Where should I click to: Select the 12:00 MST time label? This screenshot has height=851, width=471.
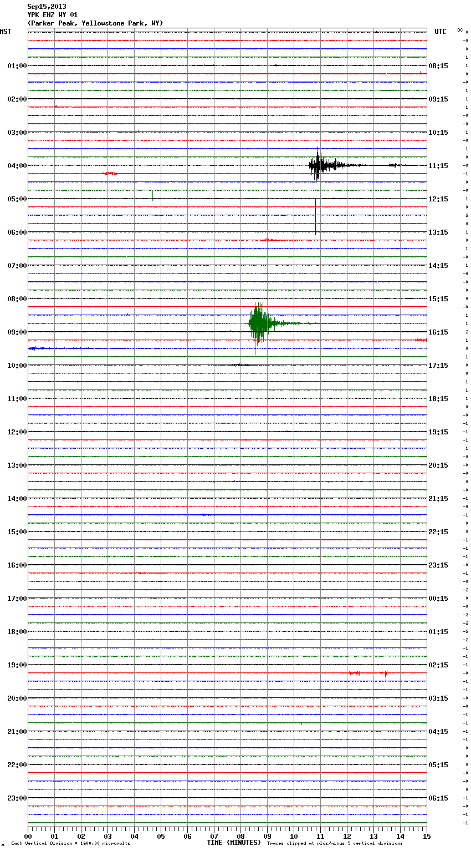(x=17, y=432)
